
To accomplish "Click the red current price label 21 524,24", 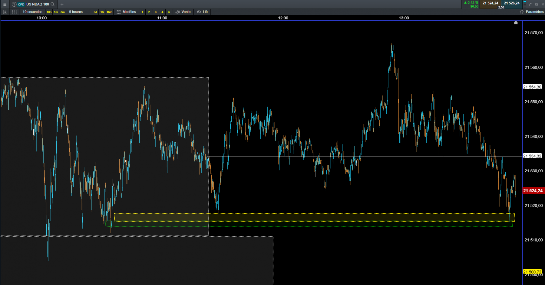I will coord(533,191).
